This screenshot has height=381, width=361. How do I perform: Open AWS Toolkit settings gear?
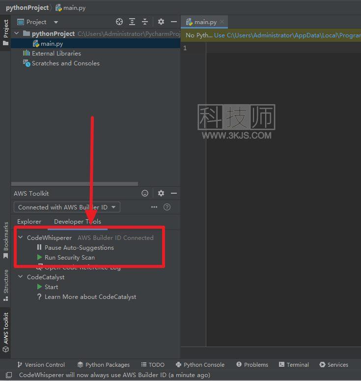[x=161, y=193]
